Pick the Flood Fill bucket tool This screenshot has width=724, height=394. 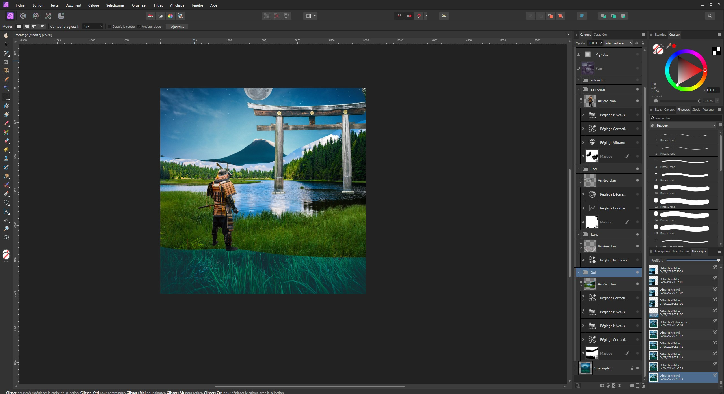tap(6, 106)
